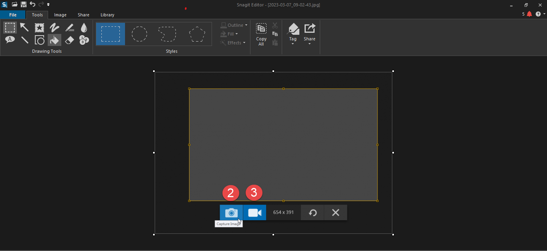
Task: Choose the Shape tool
Action: [39, 40]
